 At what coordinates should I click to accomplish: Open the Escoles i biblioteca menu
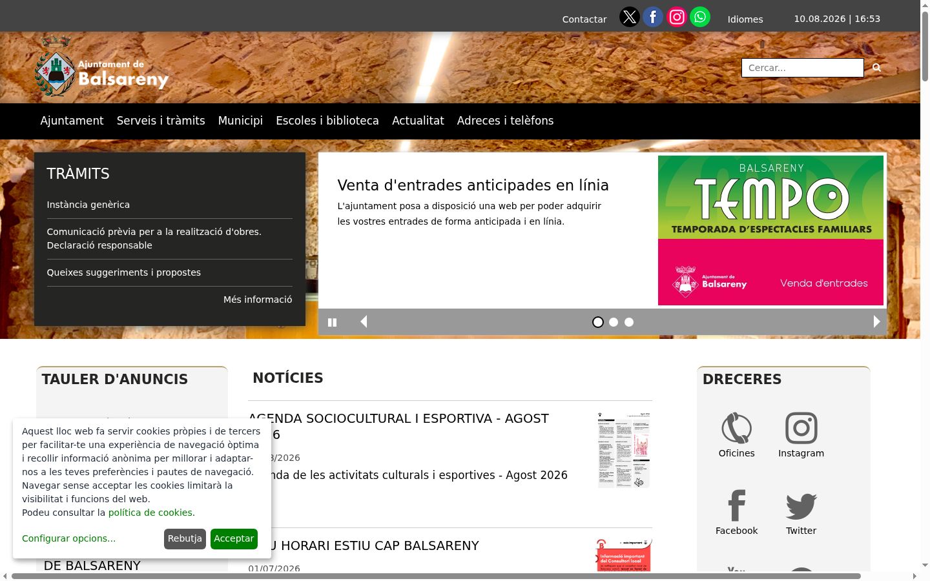pyautogui.click(x=327, y=121)
